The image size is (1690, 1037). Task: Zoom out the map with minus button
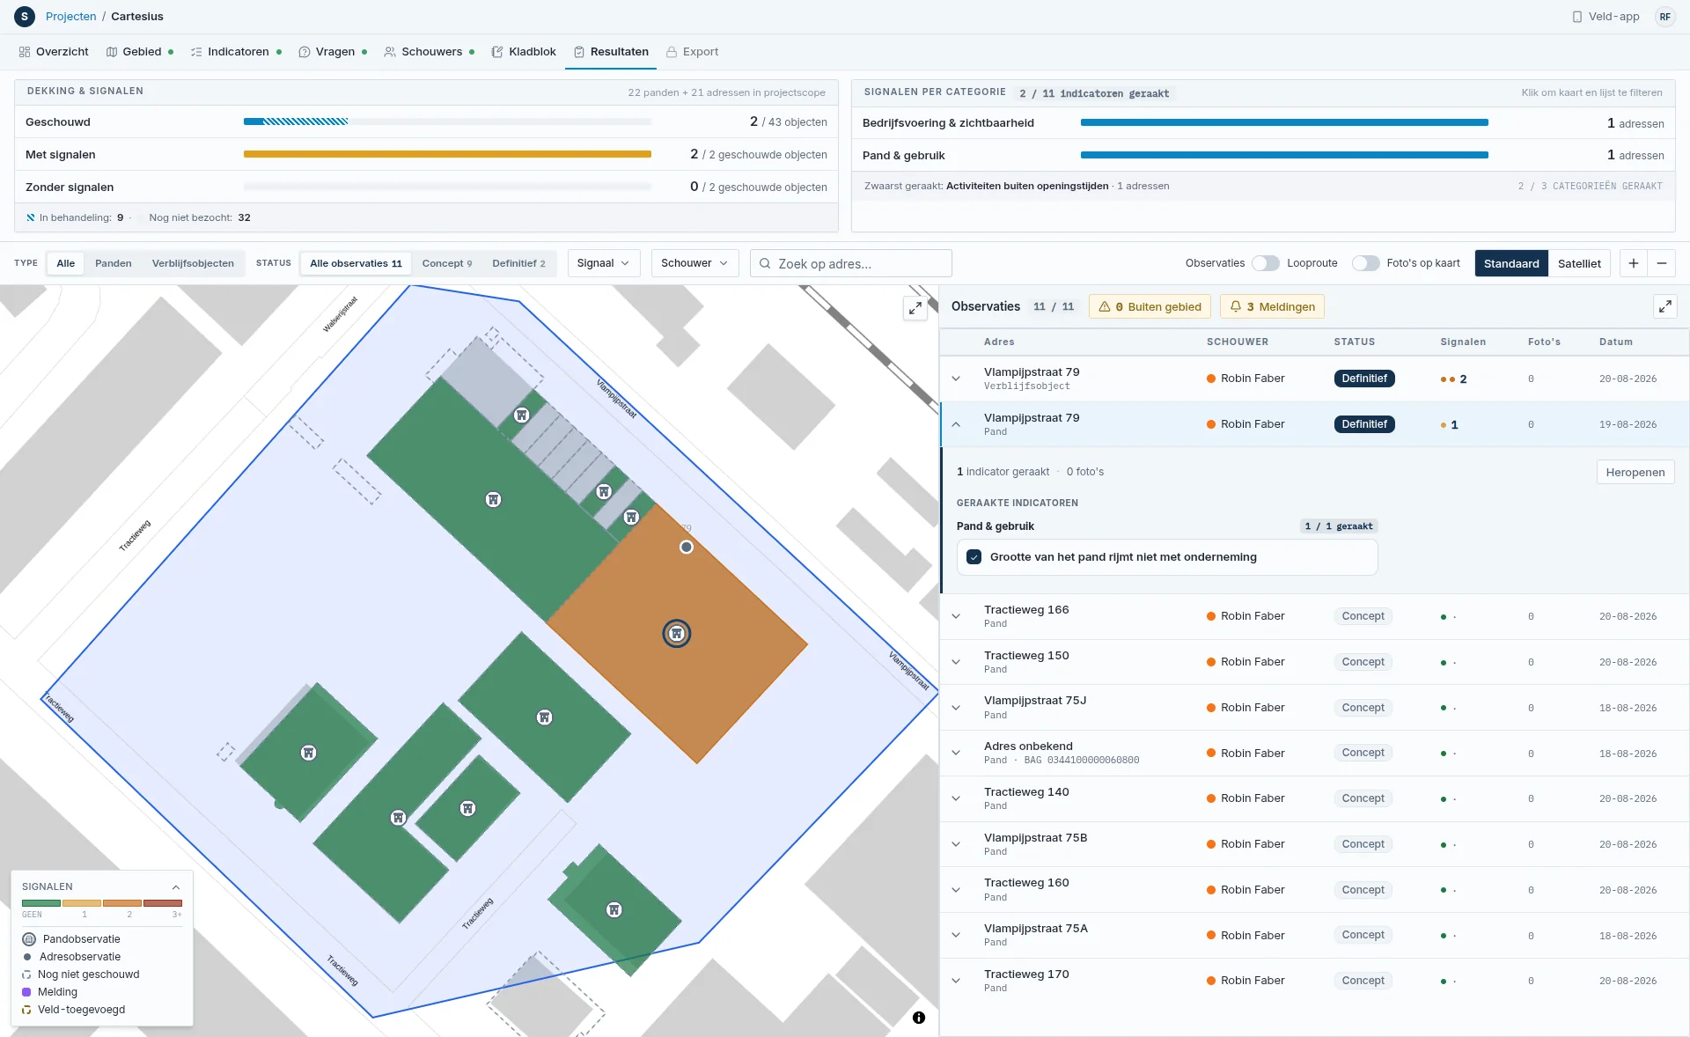tap(1662, 263)
